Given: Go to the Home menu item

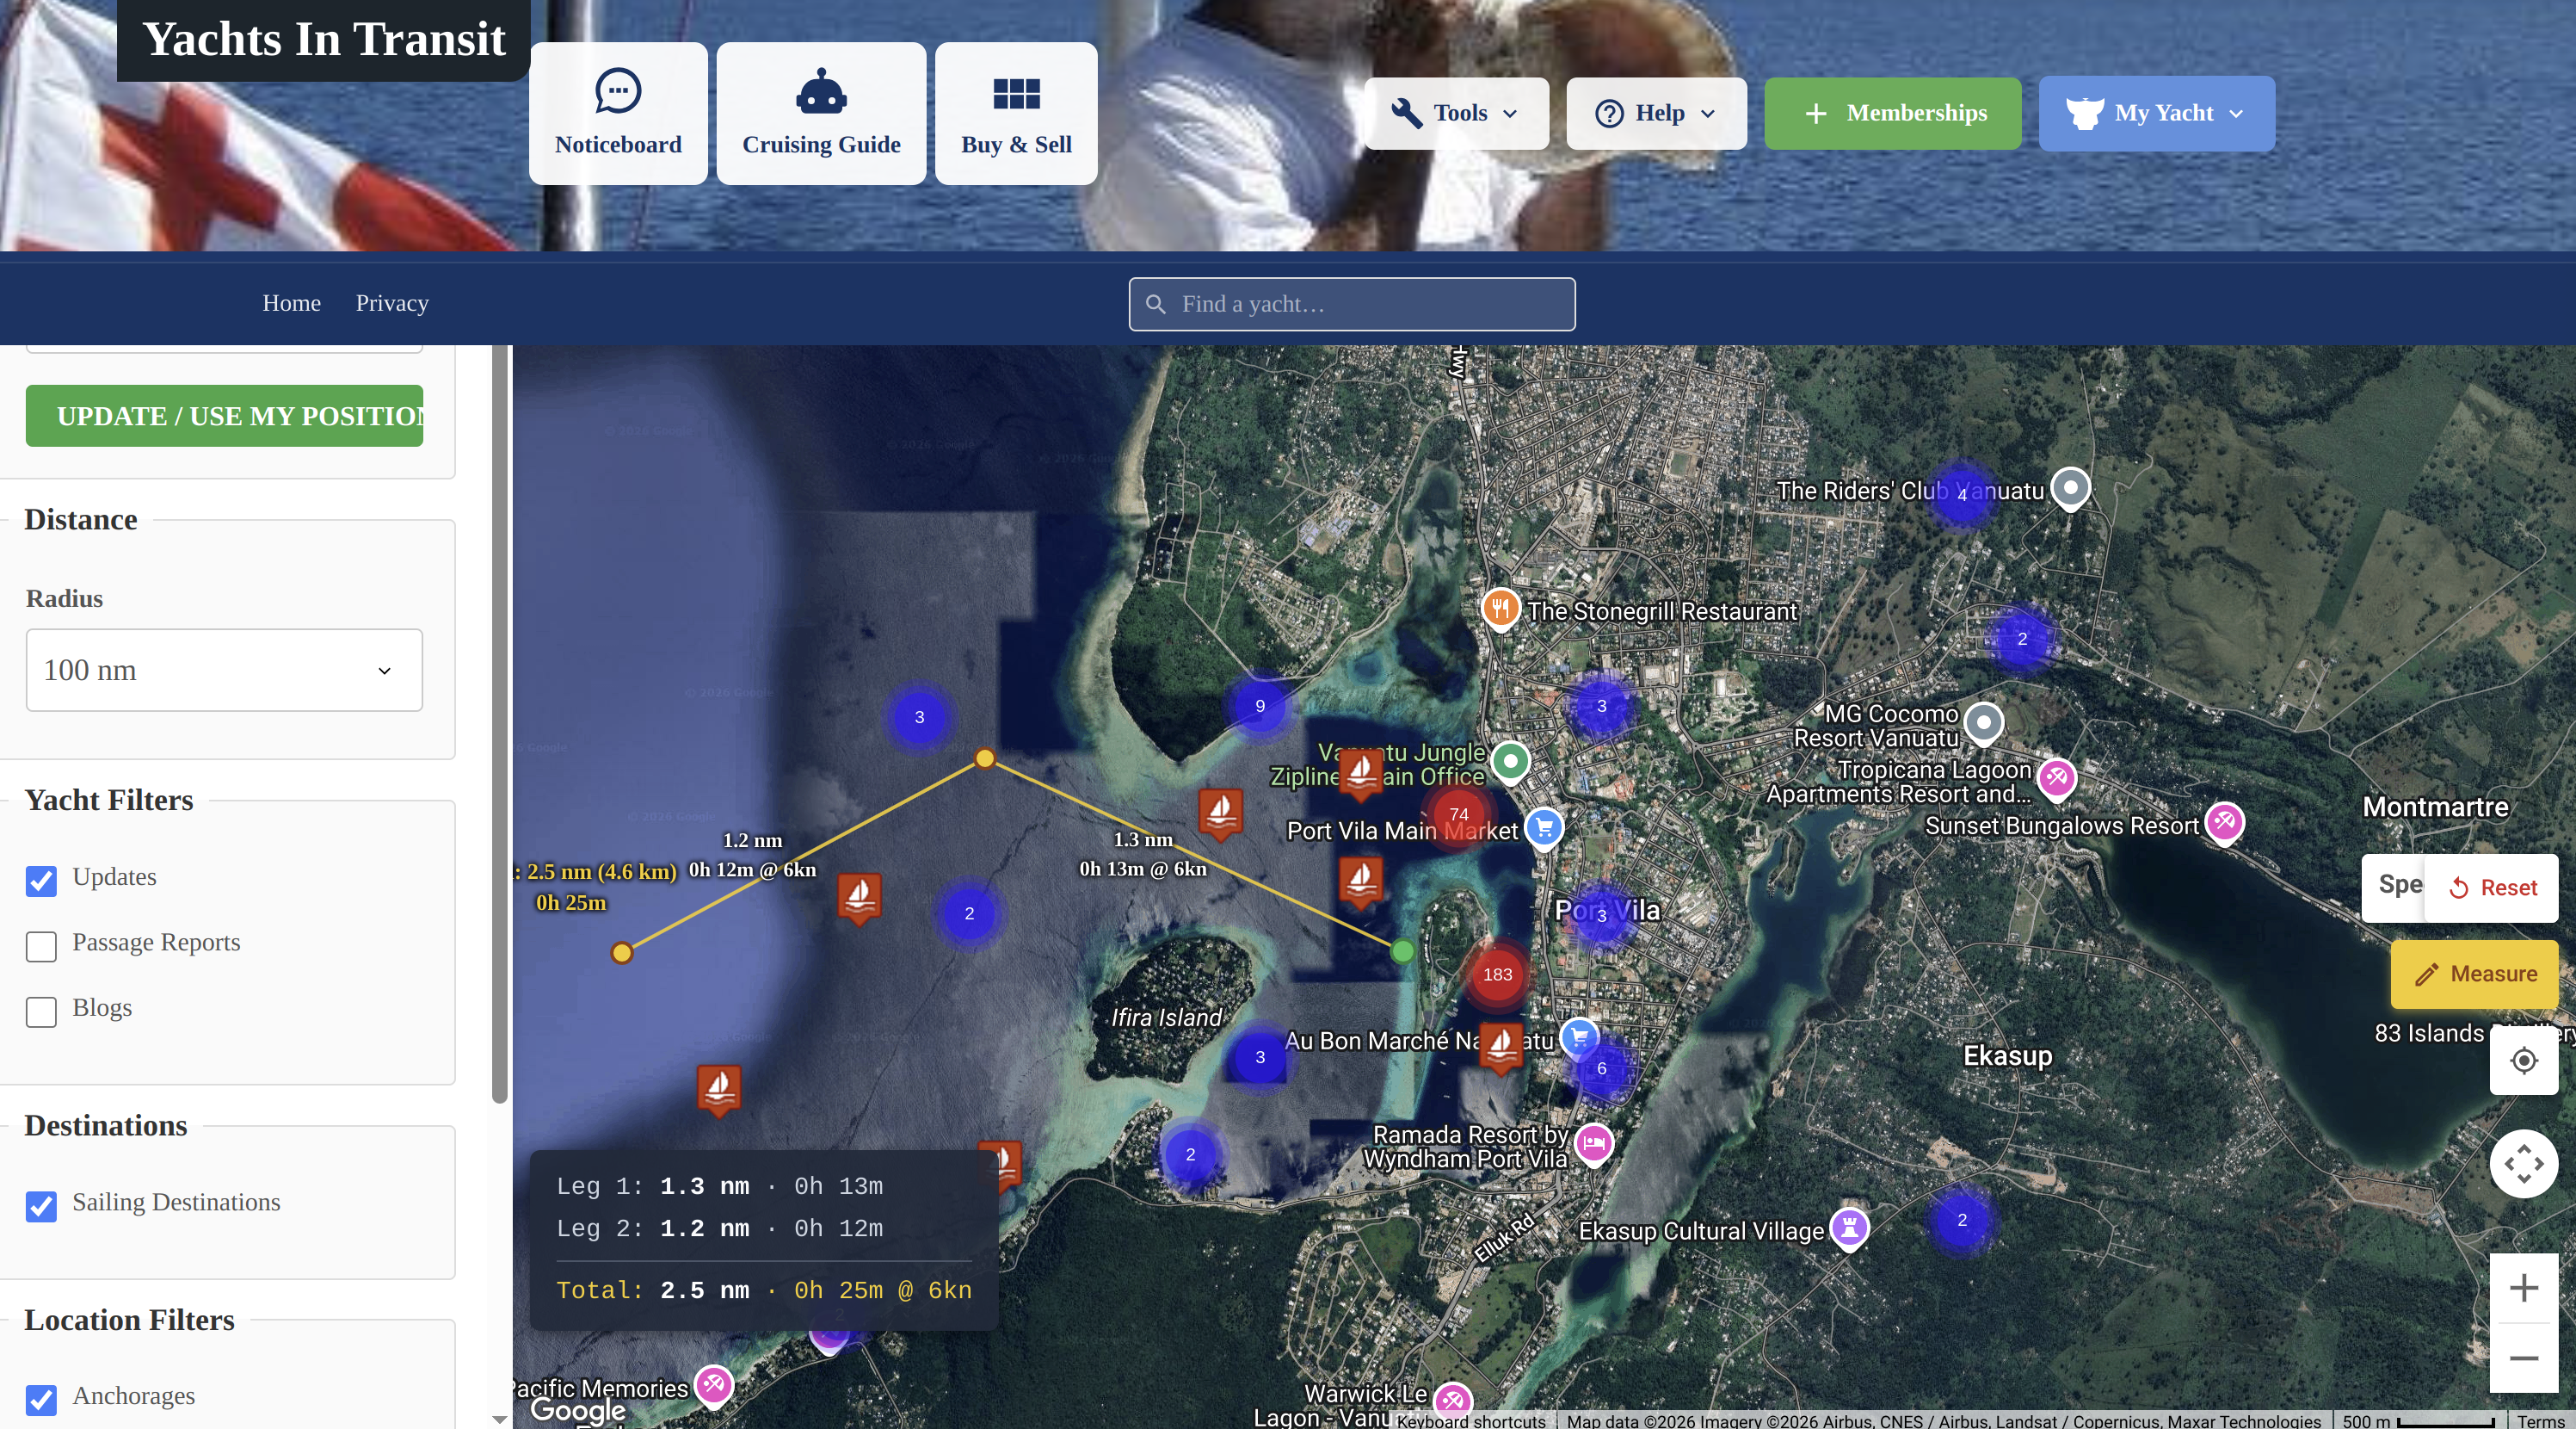Looking at the screenshot, I should 291,303.
